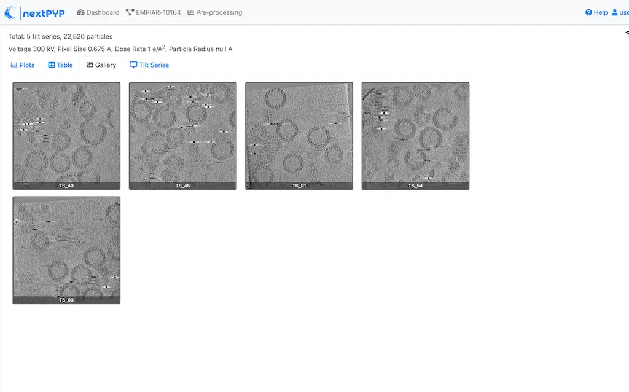Click the Dashboard gauge icon

pyautogui.click(x=80, y=12)
